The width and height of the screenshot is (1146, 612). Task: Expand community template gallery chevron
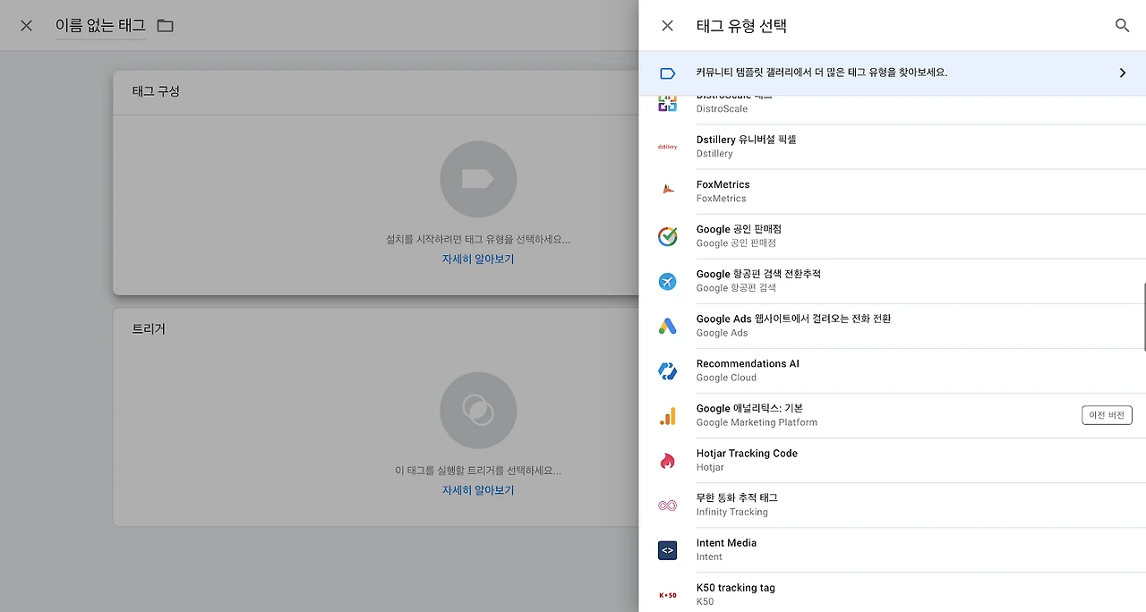1123,73
